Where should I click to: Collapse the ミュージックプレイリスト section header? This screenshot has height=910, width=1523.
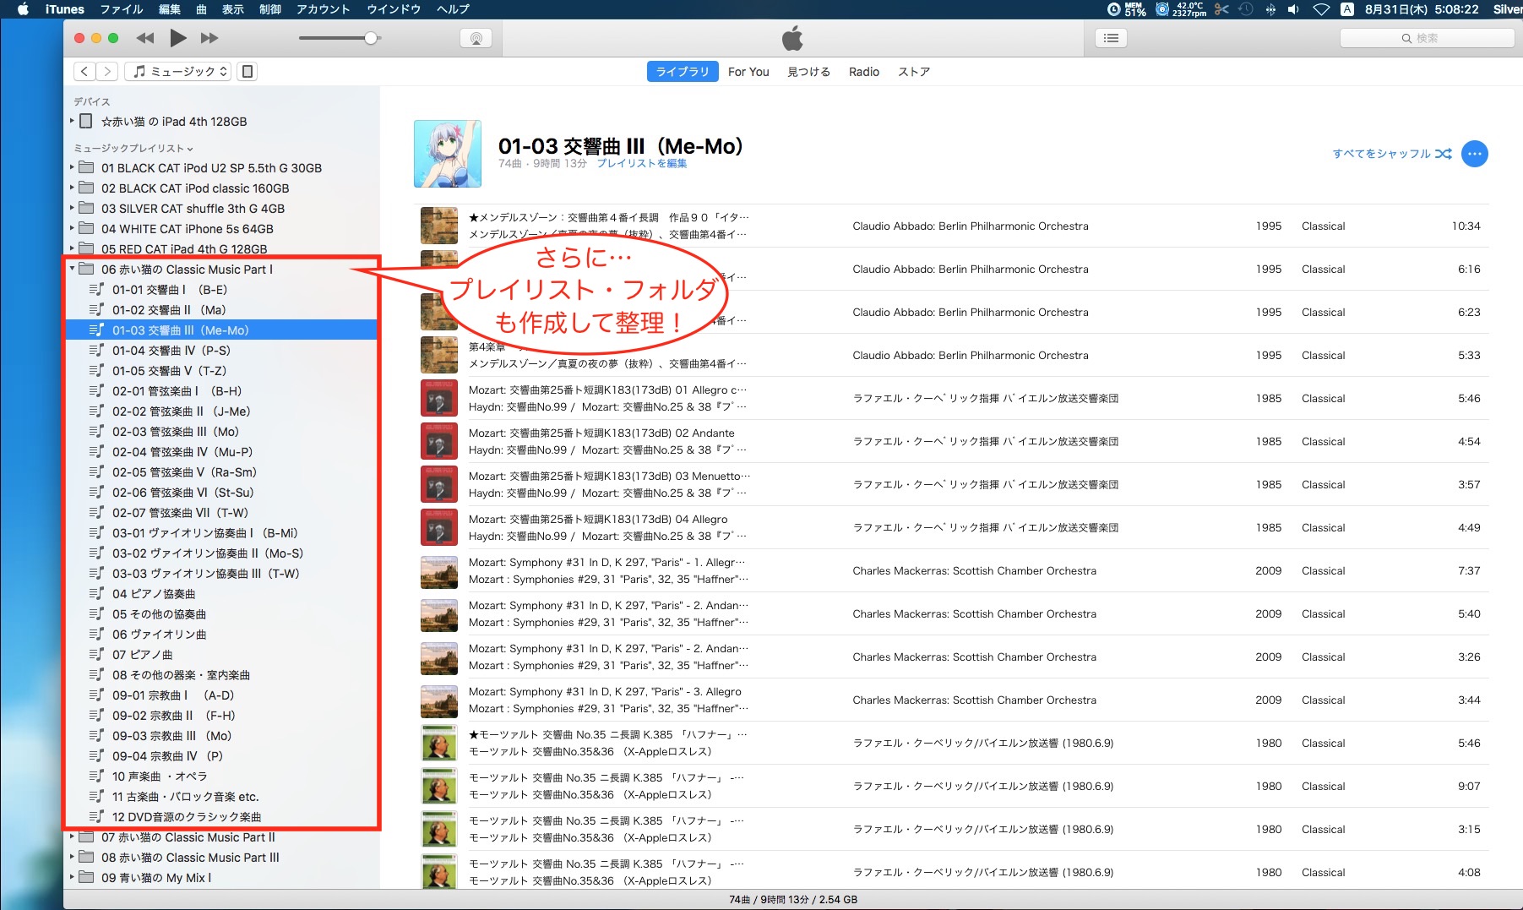point(133,148)
